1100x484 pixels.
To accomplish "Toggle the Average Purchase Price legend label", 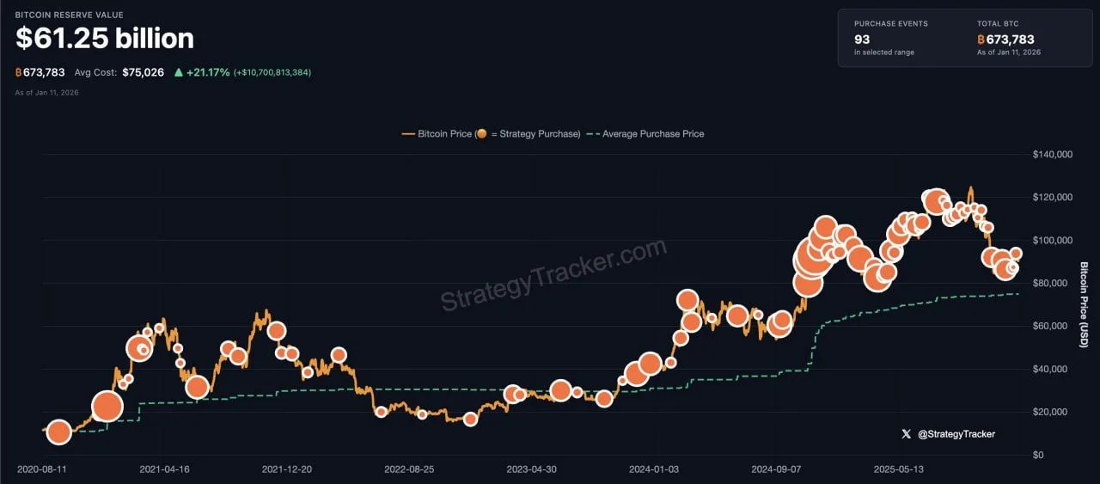I will pos(653,134).
